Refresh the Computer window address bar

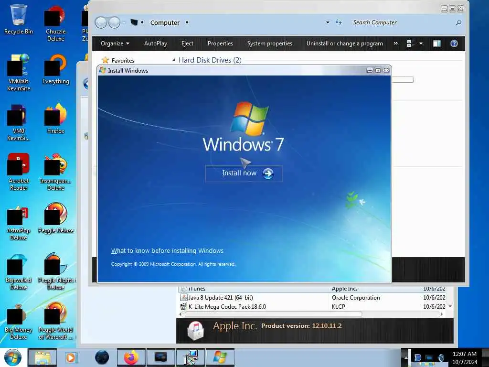(339, 22)
